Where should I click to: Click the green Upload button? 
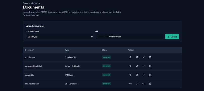(172, 37)
